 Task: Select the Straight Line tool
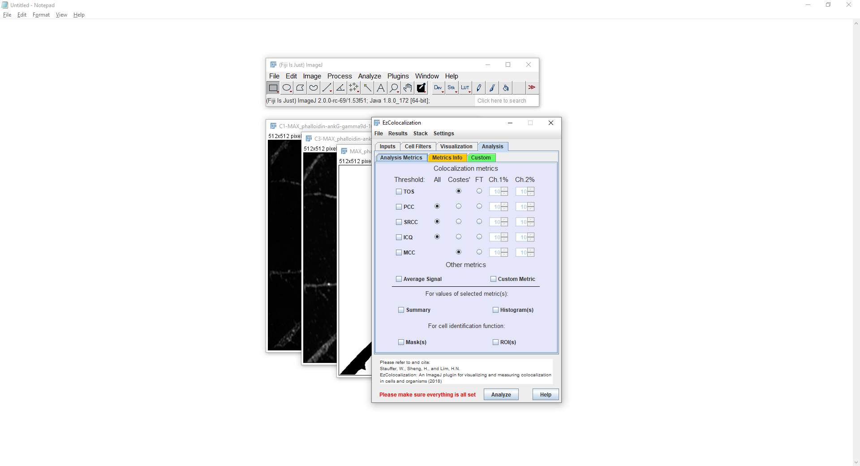(327, 88)
